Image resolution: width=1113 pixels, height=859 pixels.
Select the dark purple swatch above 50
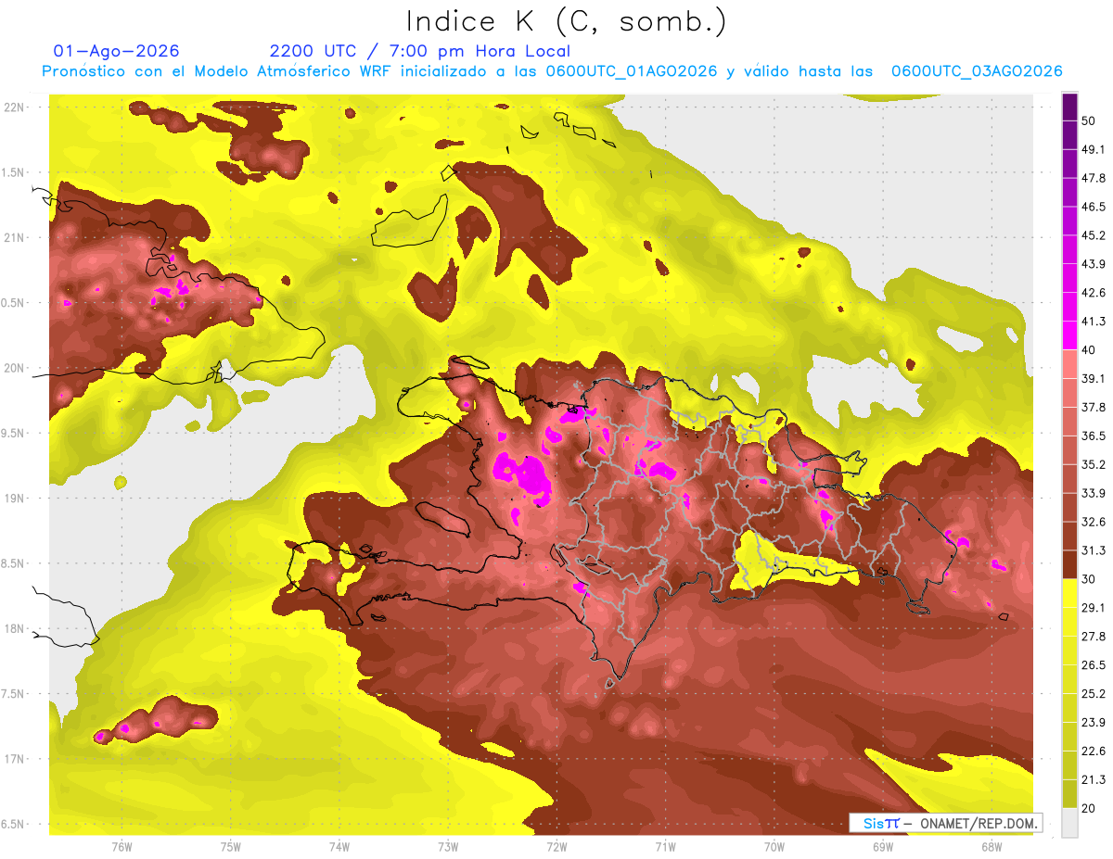coord(1069,107)
